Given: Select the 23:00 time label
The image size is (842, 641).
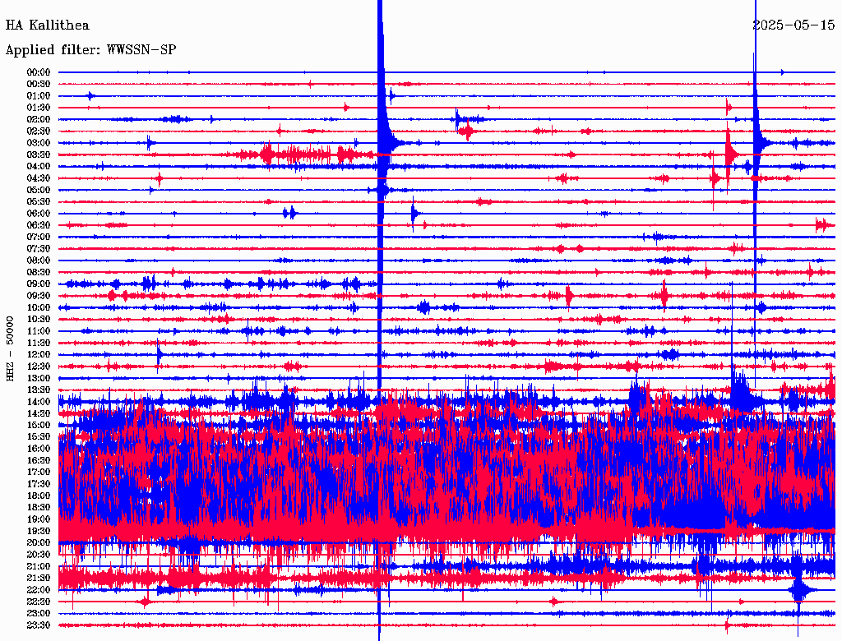Looking at the screenshot, I should point(39,614).
